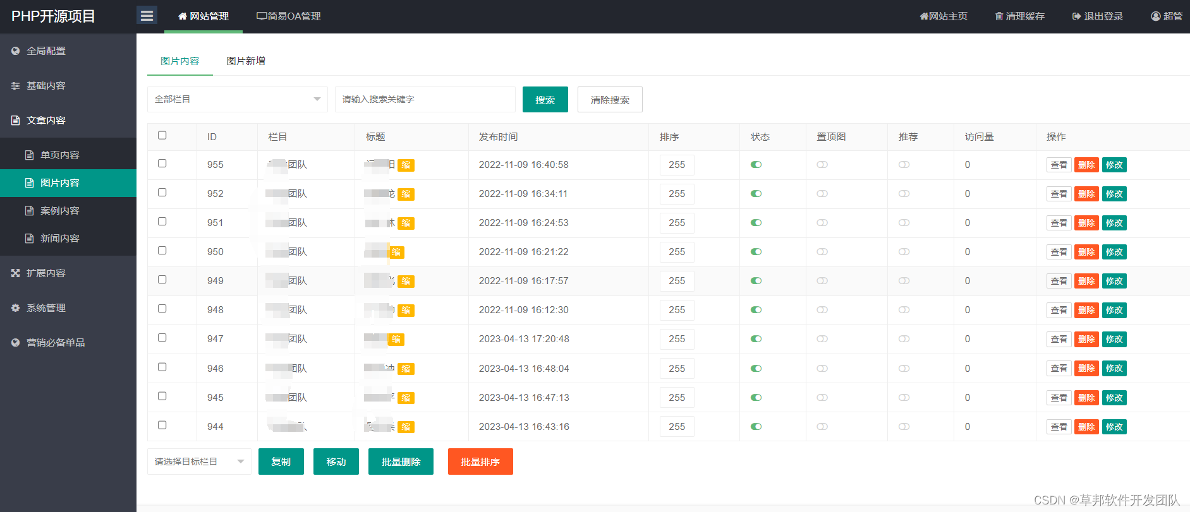Open the 请选择目标栏目 dropdown

(x=199, y=461)
